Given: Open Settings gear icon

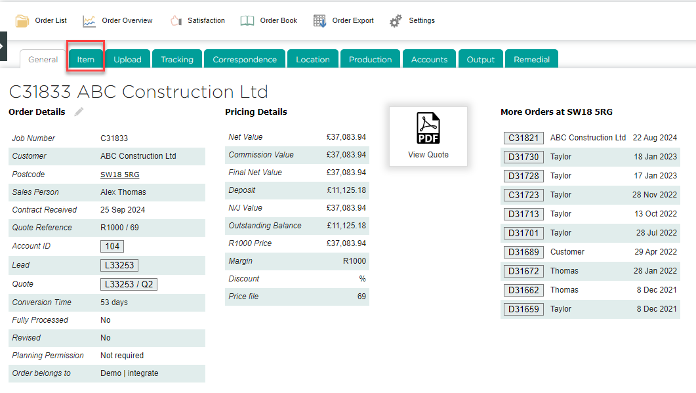Looking at the screenshot, I should point(396,21).
